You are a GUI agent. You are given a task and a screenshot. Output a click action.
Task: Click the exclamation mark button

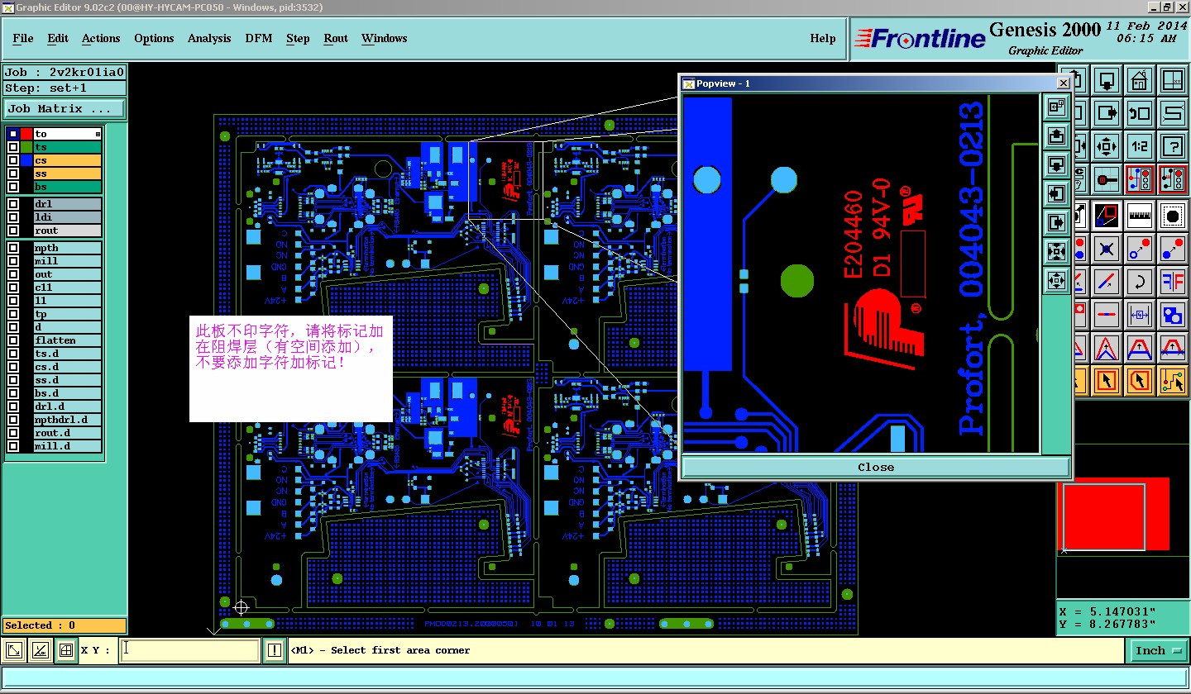pyautogui.click(x=275, y=650)
